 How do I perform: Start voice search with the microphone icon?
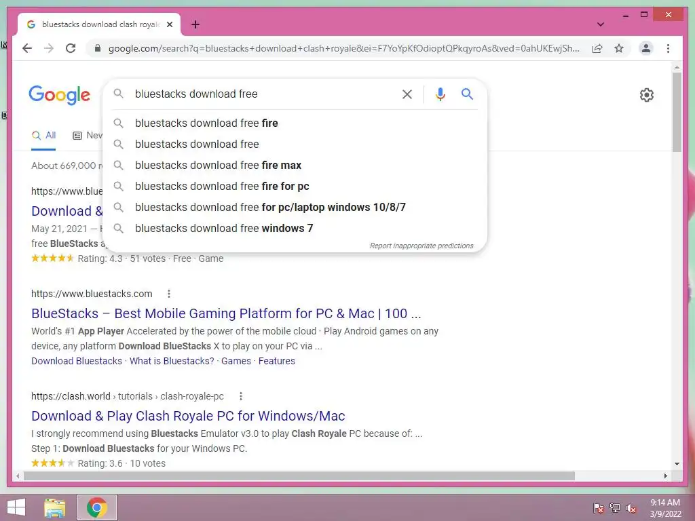[440, 94]
